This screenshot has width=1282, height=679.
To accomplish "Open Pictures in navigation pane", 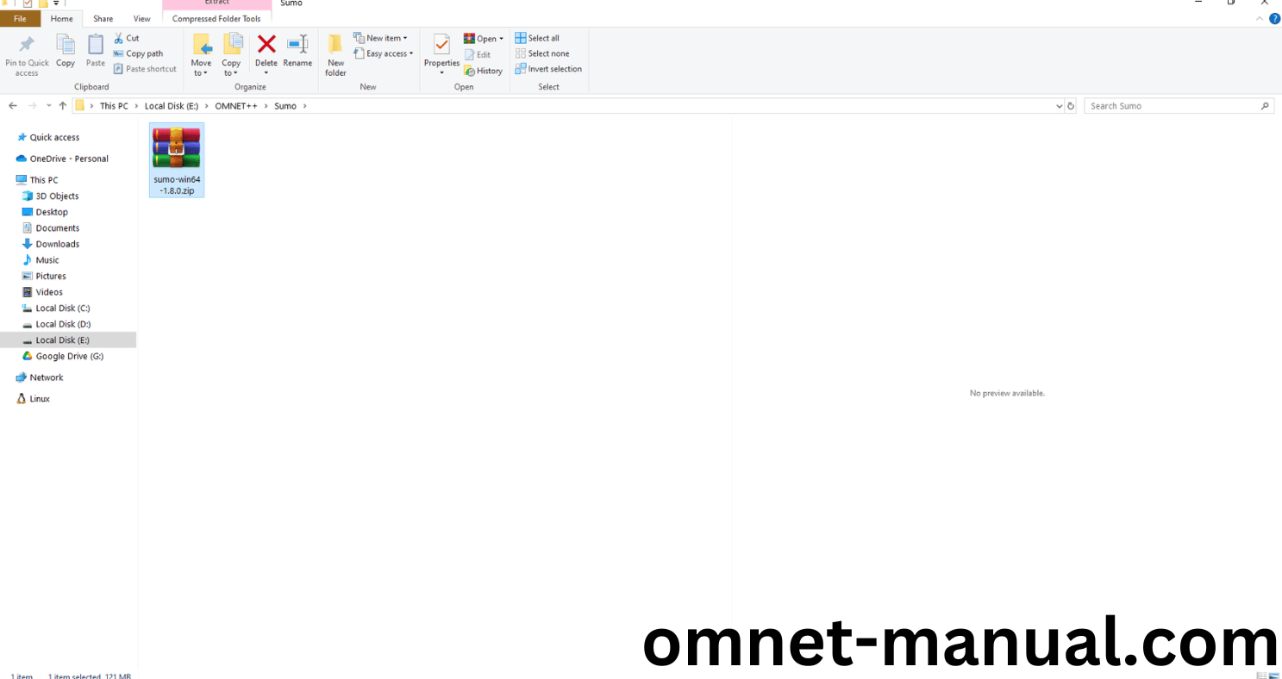I will 51,277.
